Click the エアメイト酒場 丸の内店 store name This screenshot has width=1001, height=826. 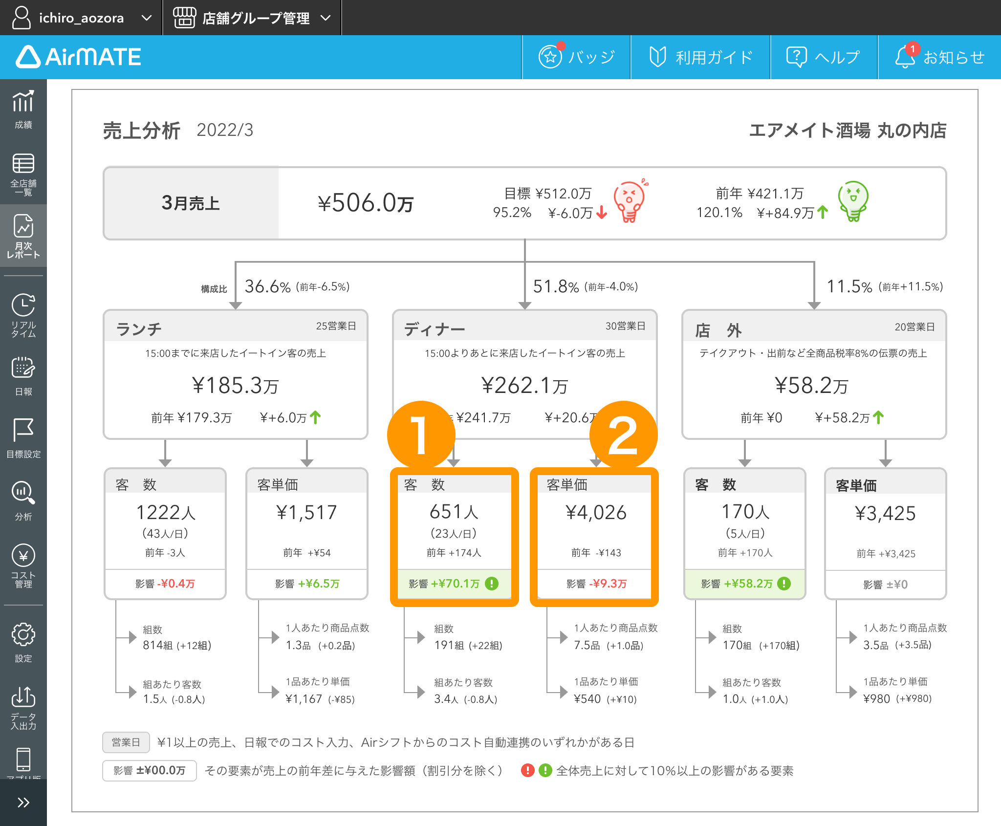coord(847,130)
